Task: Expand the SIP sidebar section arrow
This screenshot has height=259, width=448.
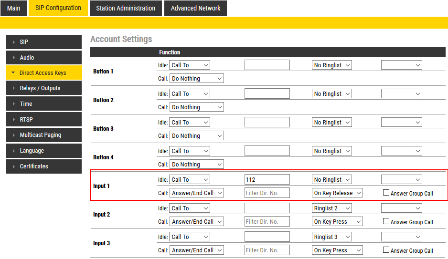Action: click(x=14, y=42)
